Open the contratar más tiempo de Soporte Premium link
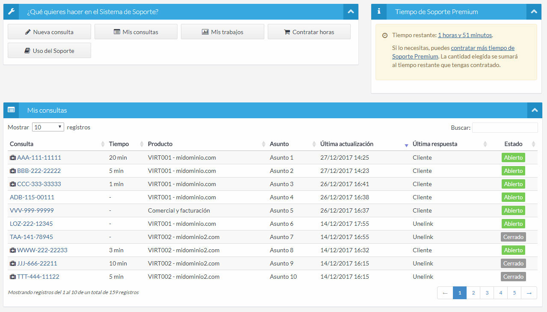 pyautogui.click(x=482, y=48)
